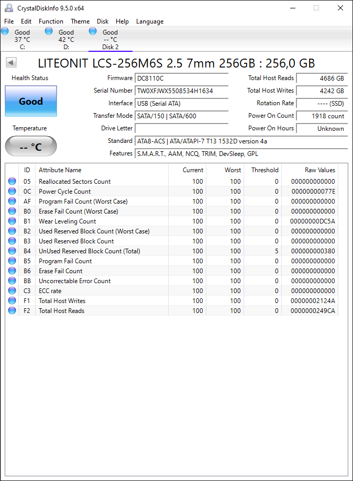
Task: Select the C: drive status orb
Action: pyautogui.click(x=5, y=31)
